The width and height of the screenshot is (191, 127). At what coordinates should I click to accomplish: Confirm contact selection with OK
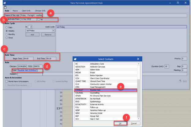coord(120,123)
